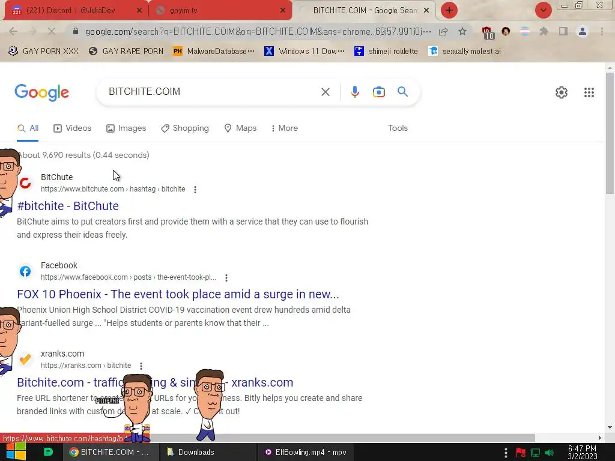The height and width of the screenshot is (461, 615).
Task: Open the FOX 10 Phoenix result link
Action: click(x=178, y=294)
